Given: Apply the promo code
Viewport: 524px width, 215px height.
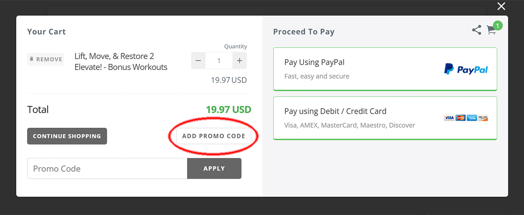Looking at the screenshot, I should [214, 168].
